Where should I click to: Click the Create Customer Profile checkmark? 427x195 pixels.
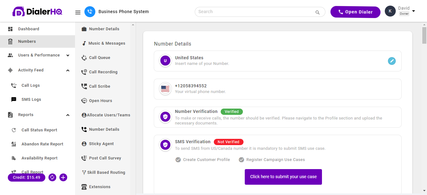click(x=178, y=160)
